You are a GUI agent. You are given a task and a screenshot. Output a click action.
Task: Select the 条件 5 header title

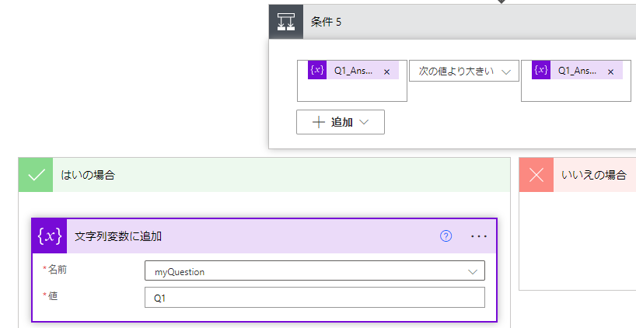point(327,22)
